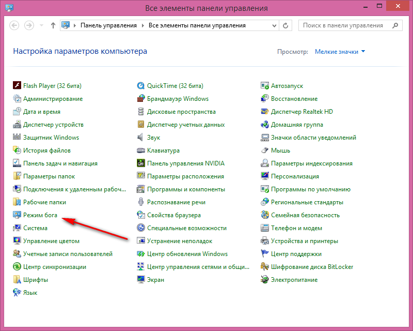The width and height of the screenshot is (413, 331).
Task: Open 'Устранение неполадок' link
Action: 180,240
